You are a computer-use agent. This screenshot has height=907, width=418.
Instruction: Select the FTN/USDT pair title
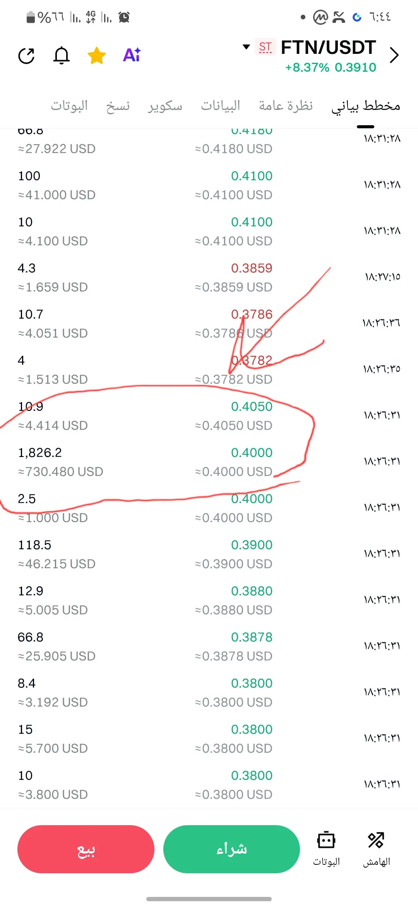pos(328,47)
